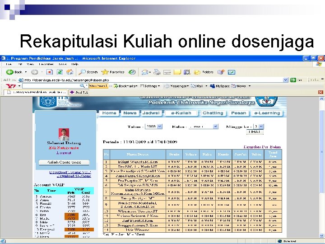Open the Favorites star toolbar button
The height and width of the screenshot is (244, 325).
113,72
